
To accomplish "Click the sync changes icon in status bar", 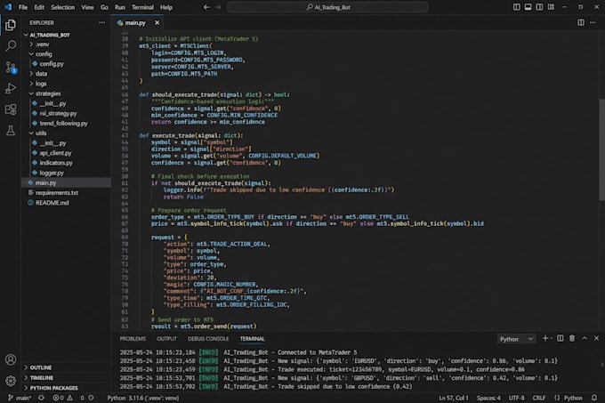I will tap(41, 398).
